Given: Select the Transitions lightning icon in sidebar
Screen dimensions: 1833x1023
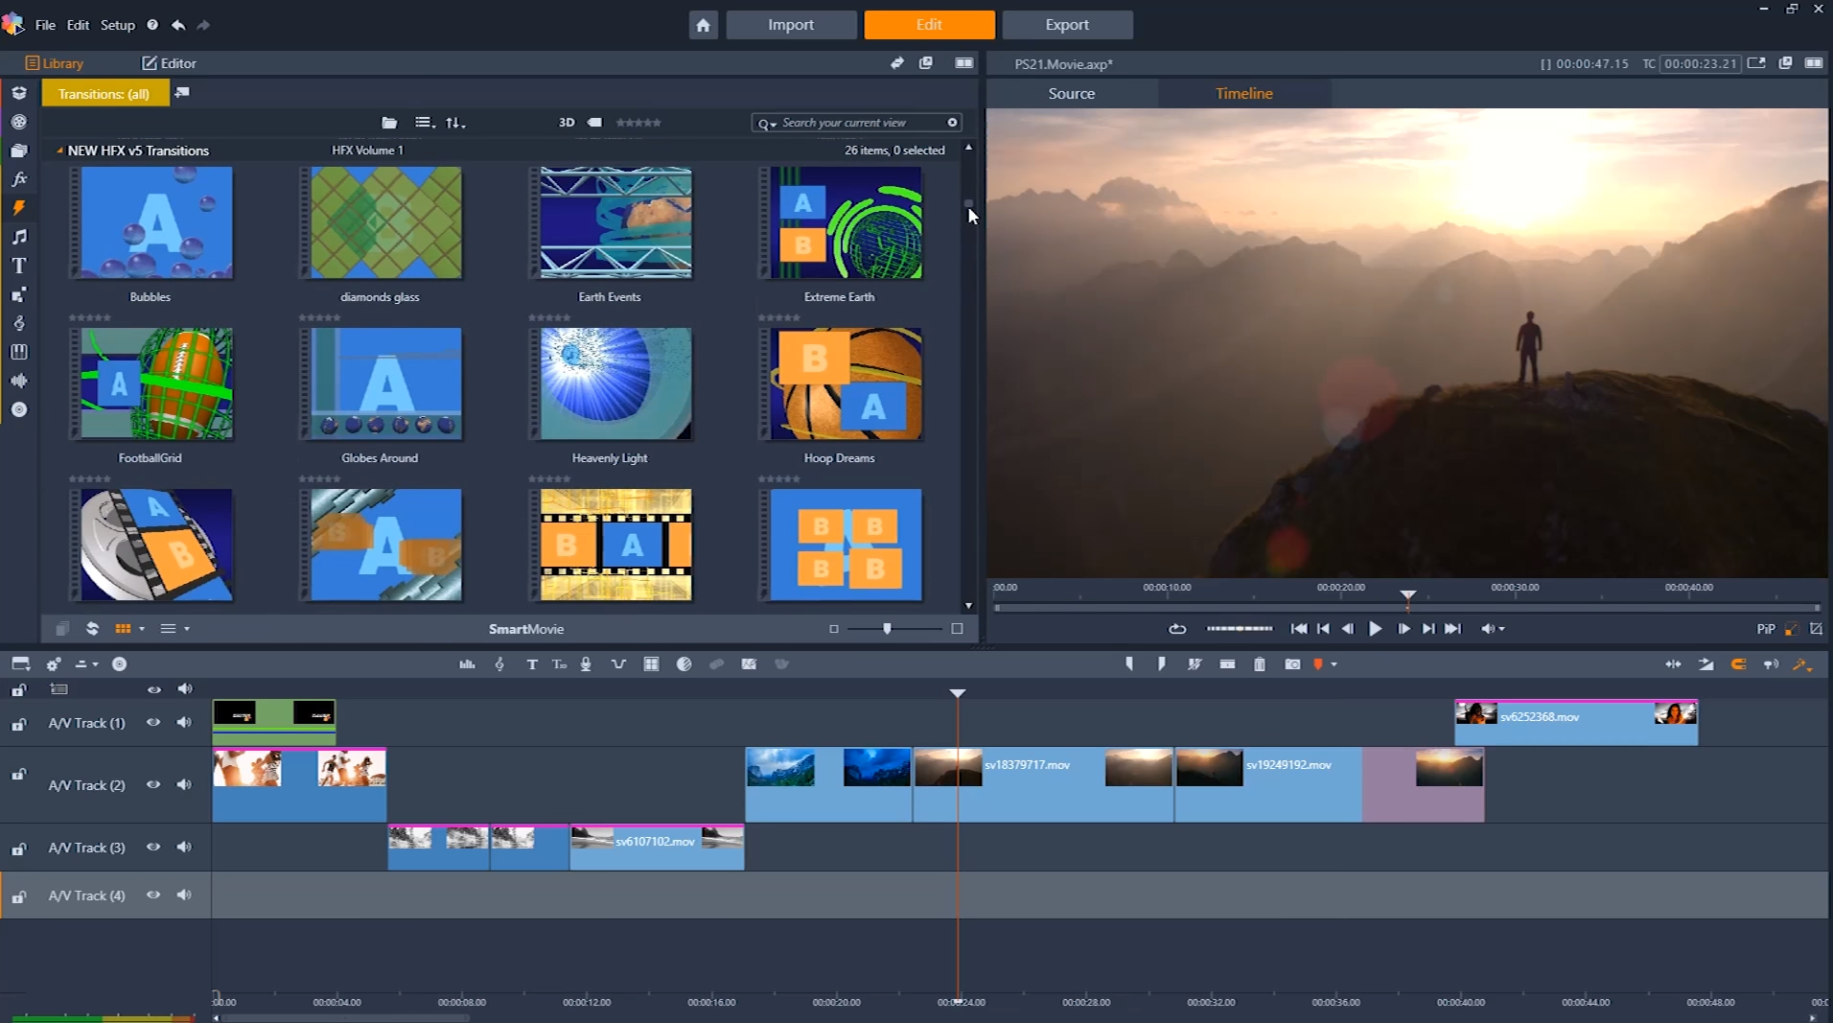Looking at the screenshot, I should [19, 208].
